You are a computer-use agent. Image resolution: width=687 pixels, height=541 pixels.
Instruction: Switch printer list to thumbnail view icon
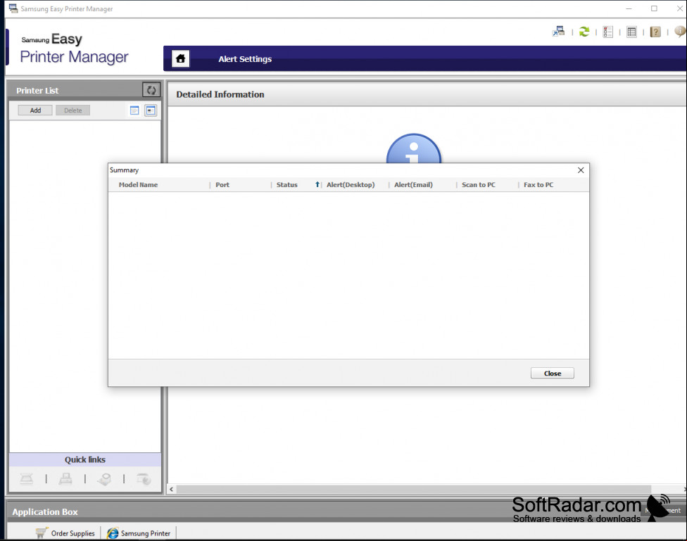pyautogui.click(x=151, y=110)
